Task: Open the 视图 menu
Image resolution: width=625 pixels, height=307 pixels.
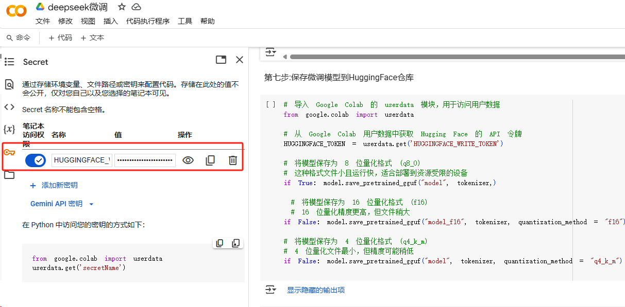Action: click(88, 21)
